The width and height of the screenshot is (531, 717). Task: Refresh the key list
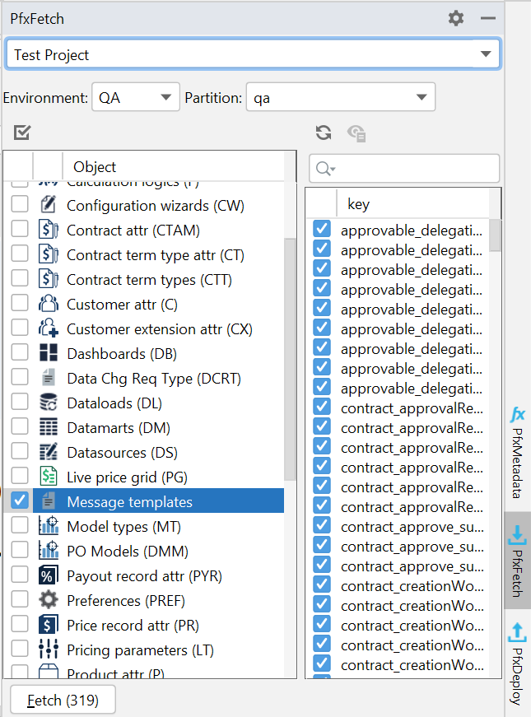pos(324,133)
